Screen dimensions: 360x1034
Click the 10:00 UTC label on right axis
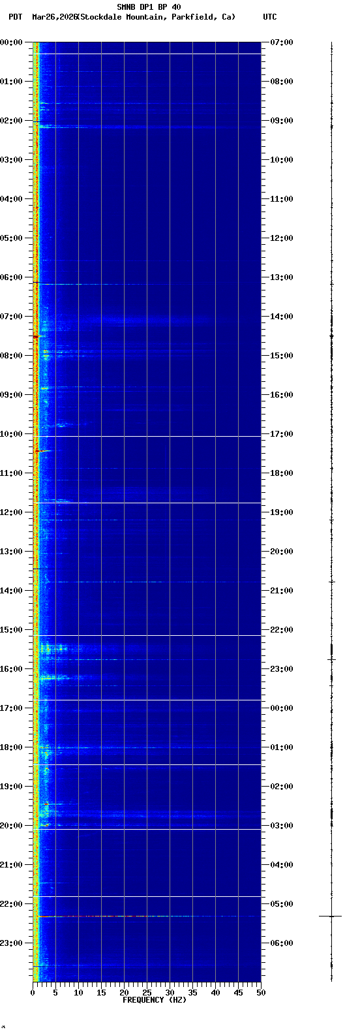282,159
